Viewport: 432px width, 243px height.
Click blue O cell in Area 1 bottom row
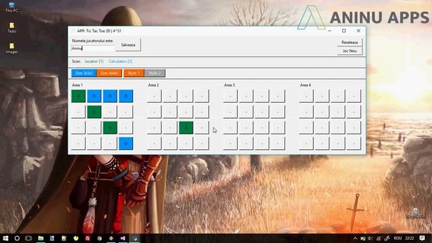126,144
